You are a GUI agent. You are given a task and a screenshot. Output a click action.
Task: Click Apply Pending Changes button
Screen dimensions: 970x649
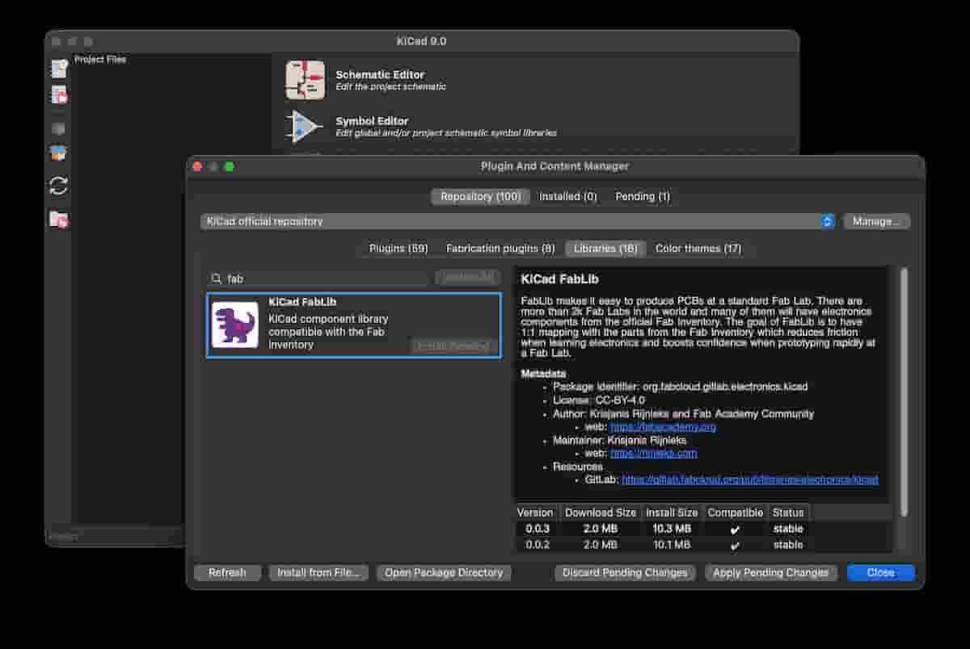771,572
